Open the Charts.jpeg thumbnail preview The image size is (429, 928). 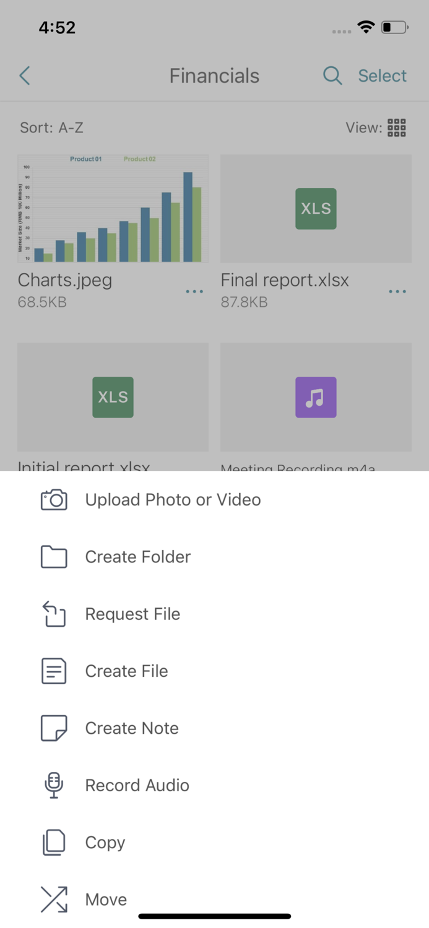point(113,208)
